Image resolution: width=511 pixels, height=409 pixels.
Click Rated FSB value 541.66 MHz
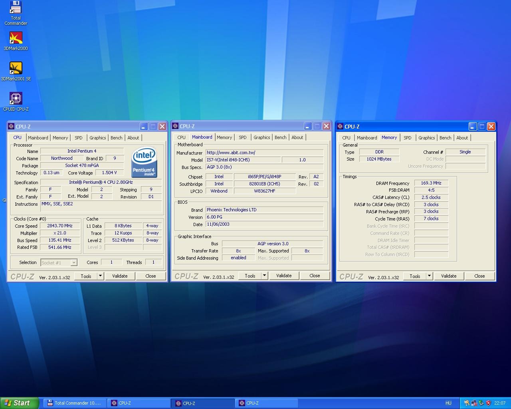click(x=60, y=248)
